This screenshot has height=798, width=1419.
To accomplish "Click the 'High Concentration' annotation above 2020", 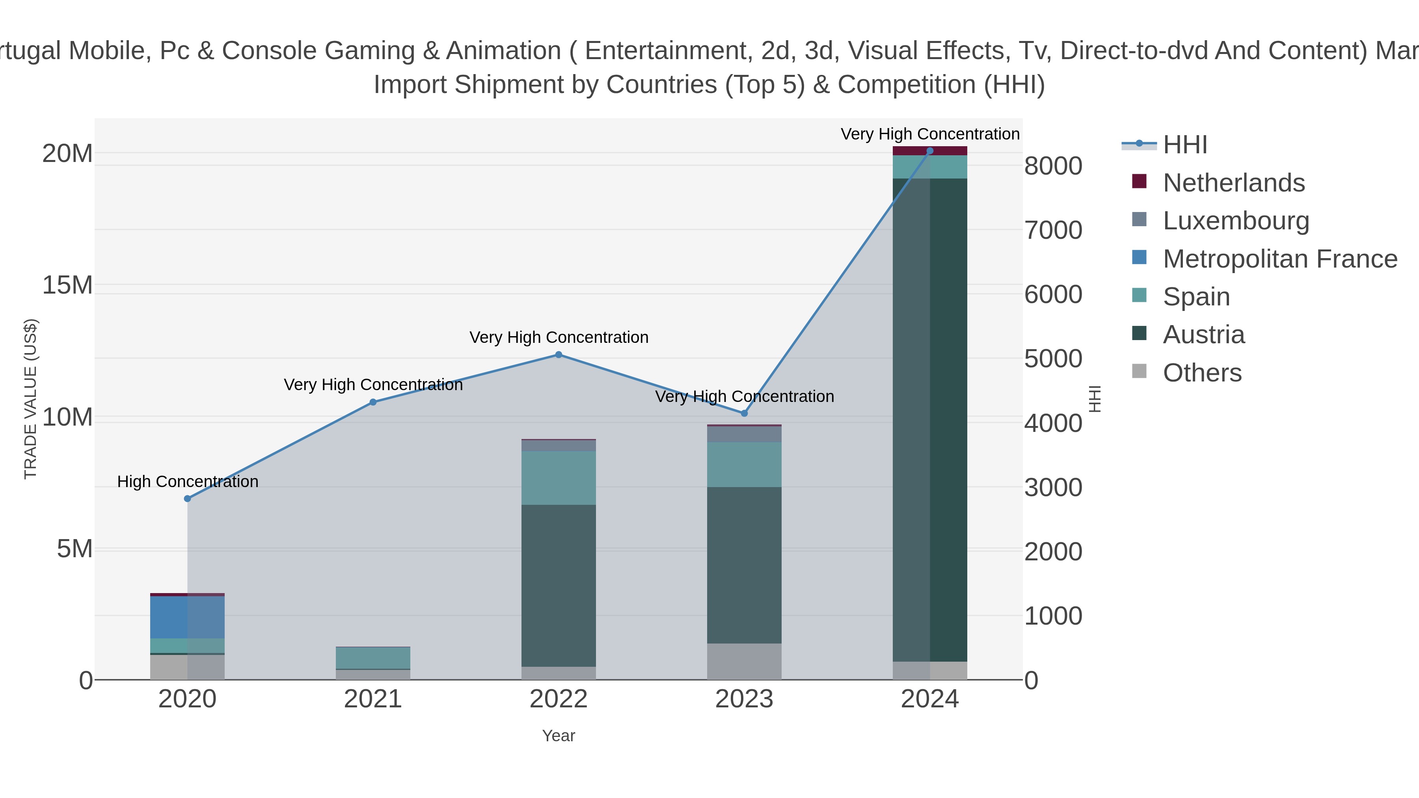I will [x=188, y=481].
